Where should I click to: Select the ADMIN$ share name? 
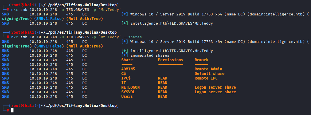(x=128, y=69)
